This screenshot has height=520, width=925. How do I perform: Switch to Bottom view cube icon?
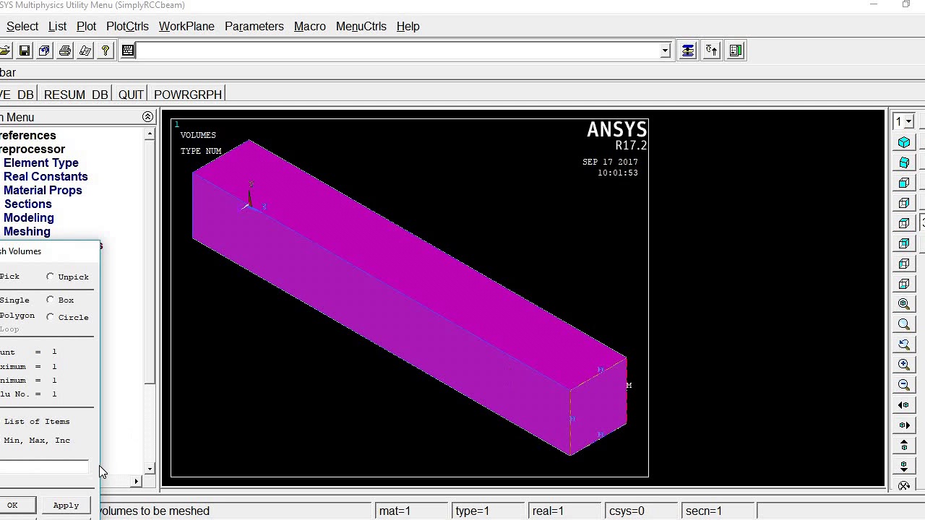click(x=904, y=284)
